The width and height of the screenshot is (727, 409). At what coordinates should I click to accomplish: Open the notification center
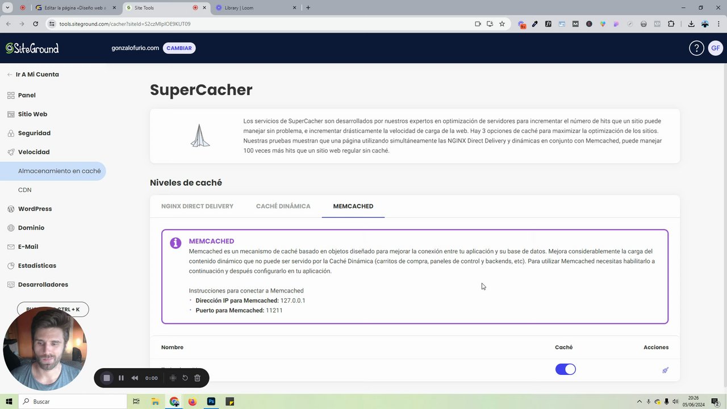(716, 402)
